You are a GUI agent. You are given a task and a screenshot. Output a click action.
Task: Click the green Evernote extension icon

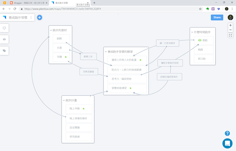point(208,9)
